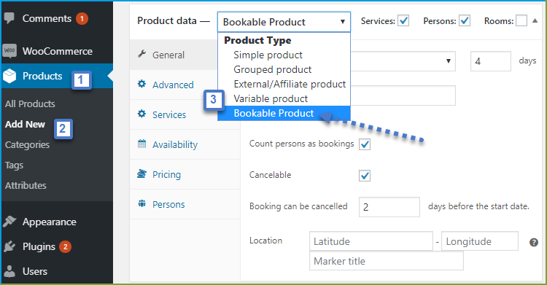Uncheck the Cancelable checkbox
The image size is (547, 285).
[365, 176]
